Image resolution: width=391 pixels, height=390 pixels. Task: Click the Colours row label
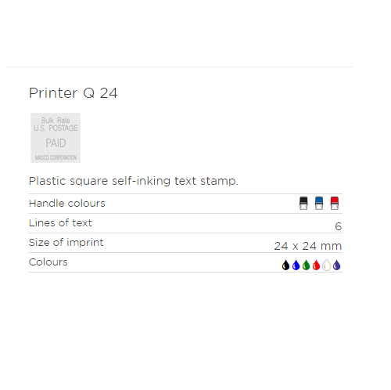coord(48,262)
